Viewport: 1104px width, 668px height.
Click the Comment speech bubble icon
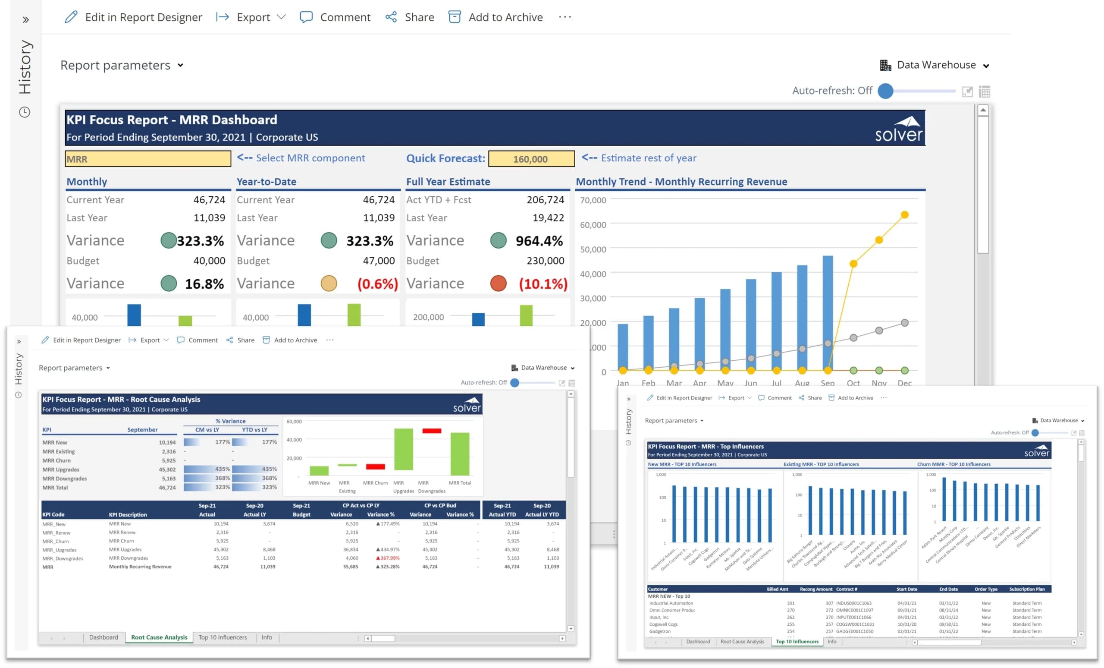tap(306, 17)
